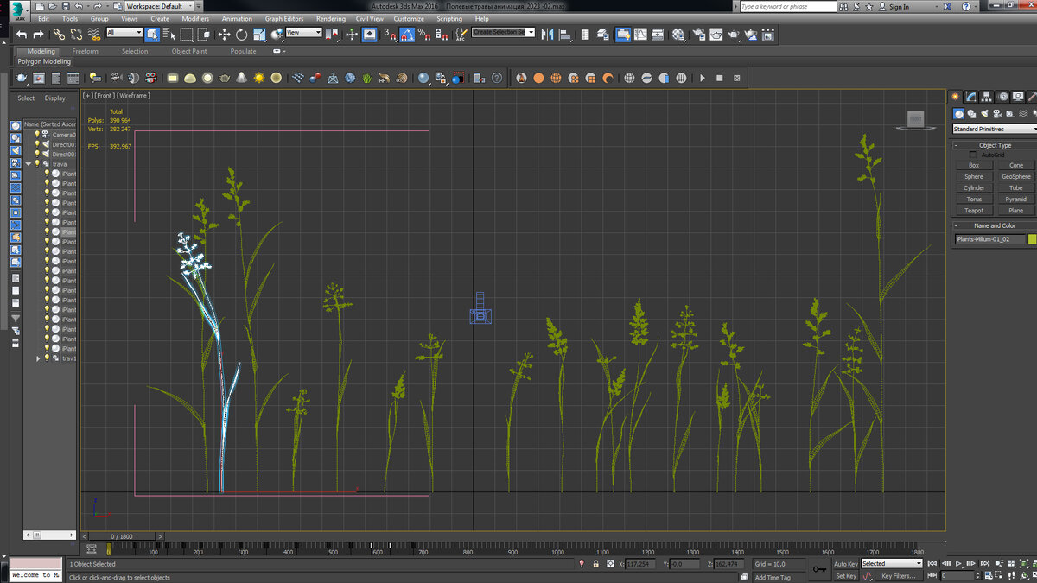Screen dimensions: 1037x583
Task: Click the Mirror tool icon
Action: pyautogui.click(x=547, y=35)
